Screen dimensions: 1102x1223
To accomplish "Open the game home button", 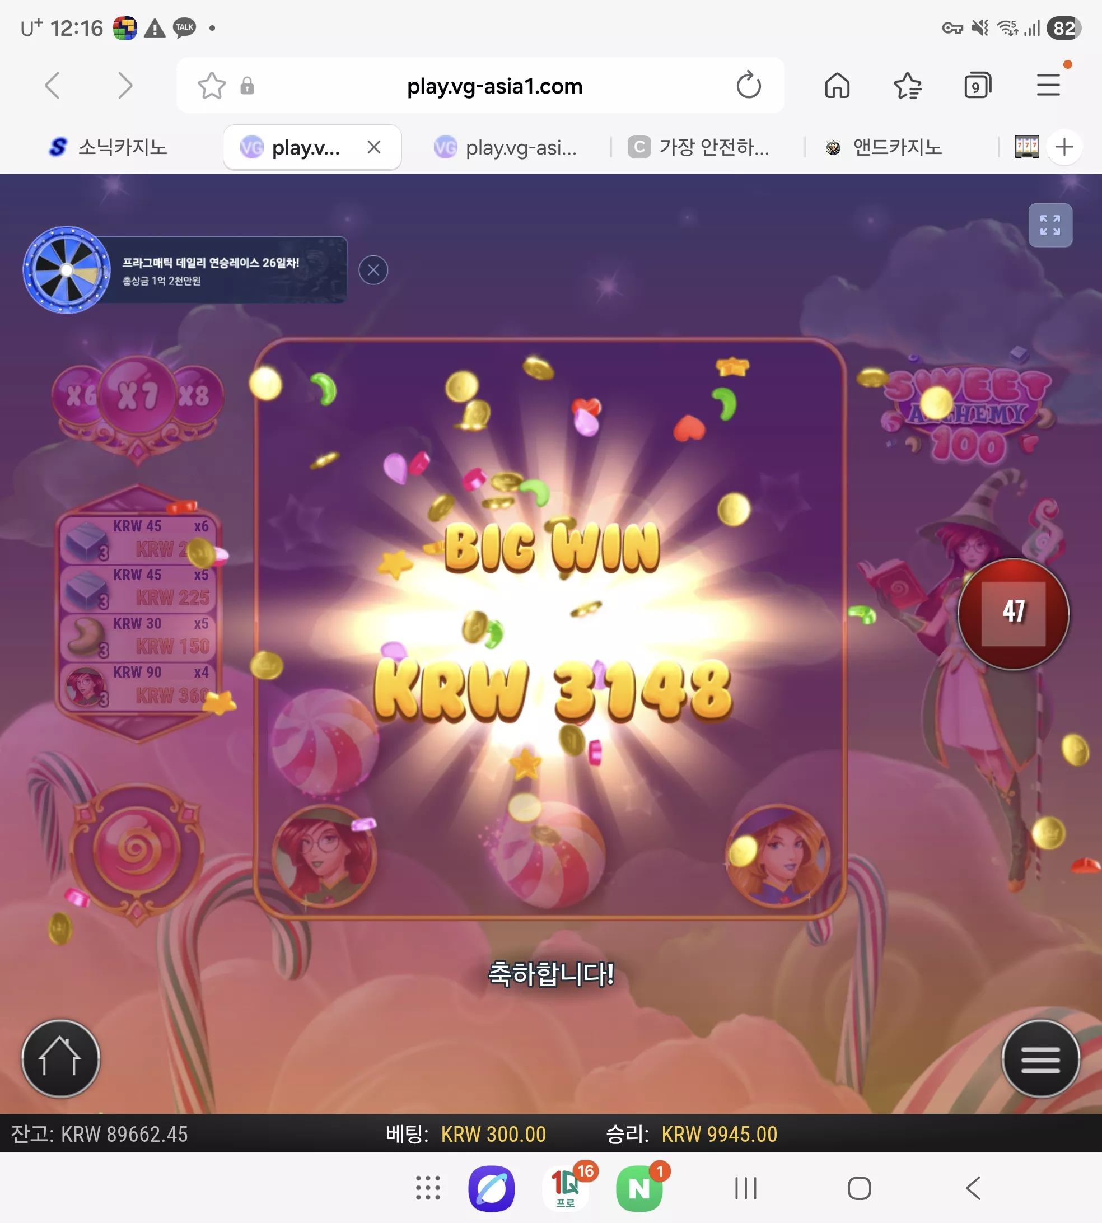I will pyautogui.click(x=60, y=1058).
